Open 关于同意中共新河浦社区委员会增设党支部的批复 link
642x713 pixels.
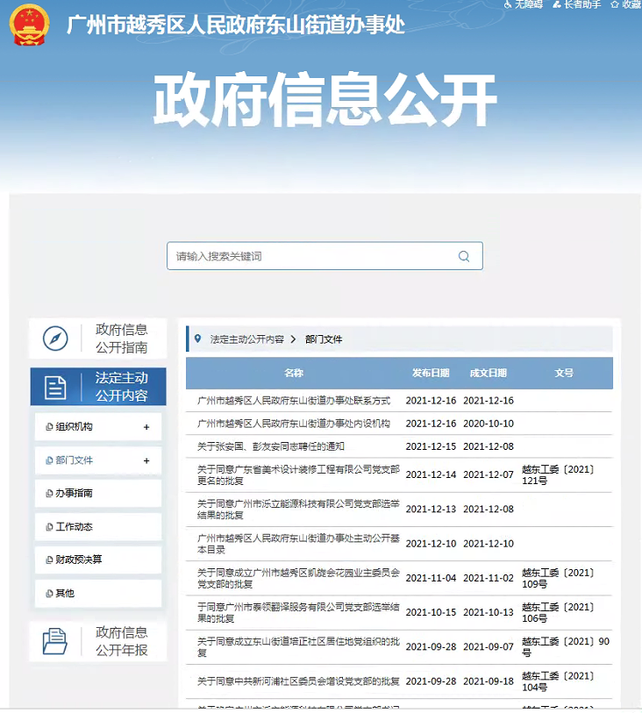(298, 681)
